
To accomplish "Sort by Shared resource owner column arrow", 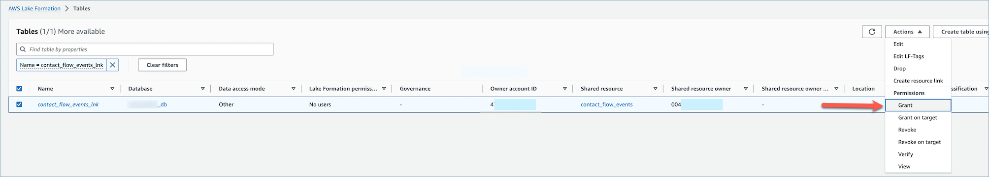I will (746, 89).
